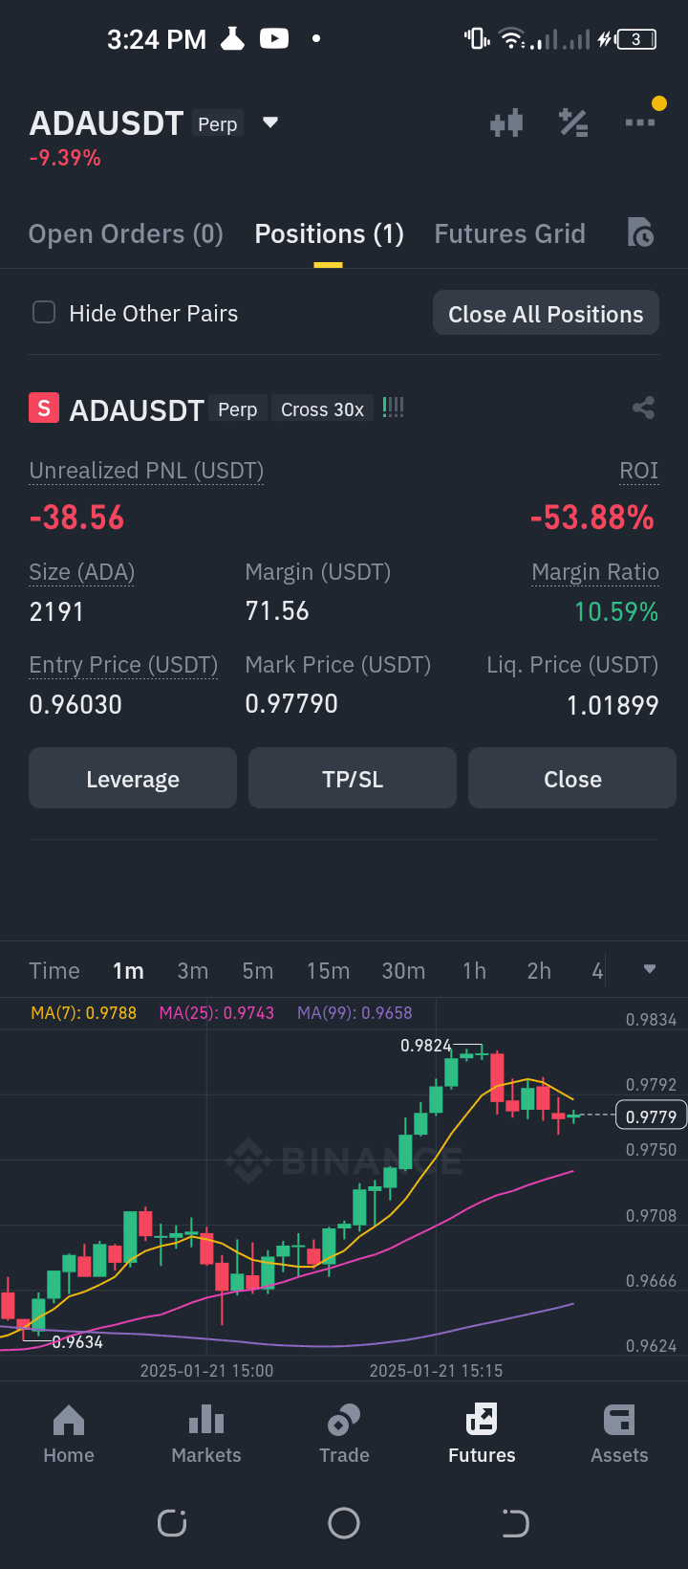Change the Cross 30x margin mode
The image size is (688, 1569).
(322, 409)
